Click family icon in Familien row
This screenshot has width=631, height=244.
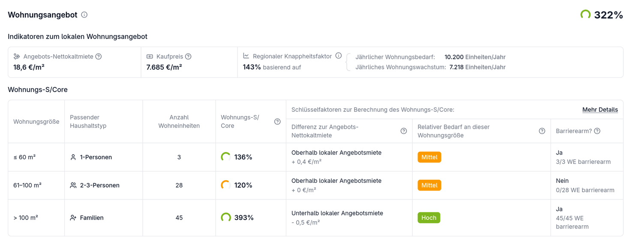pyautogui.click(x=73, y=218)
